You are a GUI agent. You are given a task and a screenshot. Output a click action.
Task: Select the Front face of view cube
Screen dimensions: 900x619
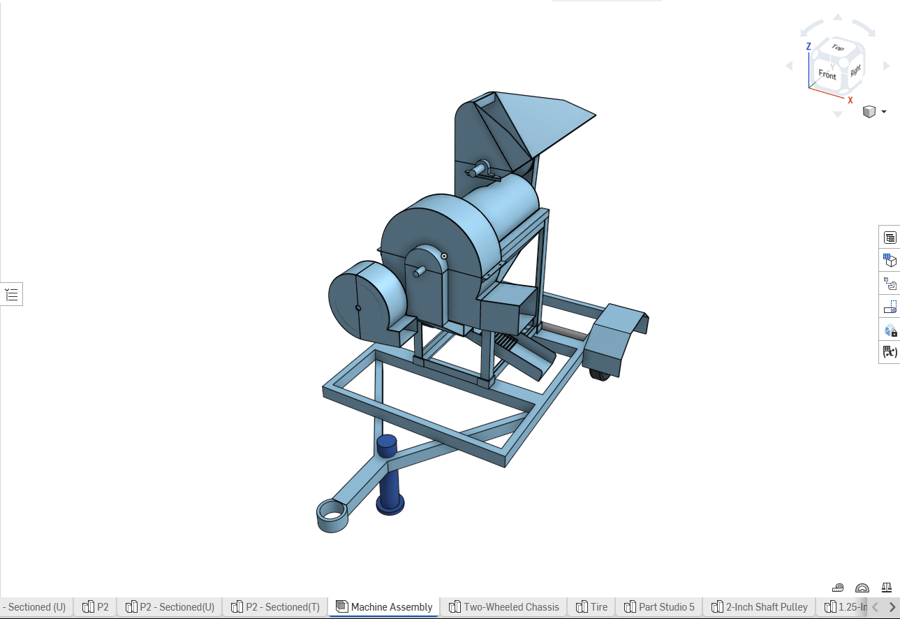pyautogui.click(x=827, y=74)
